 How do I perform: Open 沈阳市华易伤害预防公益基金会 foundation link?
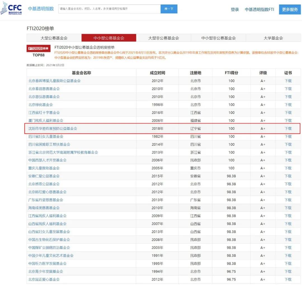53,129
